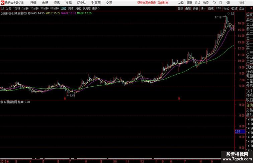Click the 返回 back button
253x163 pixels.
(242, 8)
